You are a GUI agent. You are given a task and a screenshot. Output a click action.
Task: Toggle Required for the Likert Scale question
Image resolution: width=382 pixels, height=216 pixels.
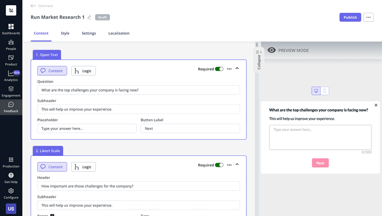point(219,165)
